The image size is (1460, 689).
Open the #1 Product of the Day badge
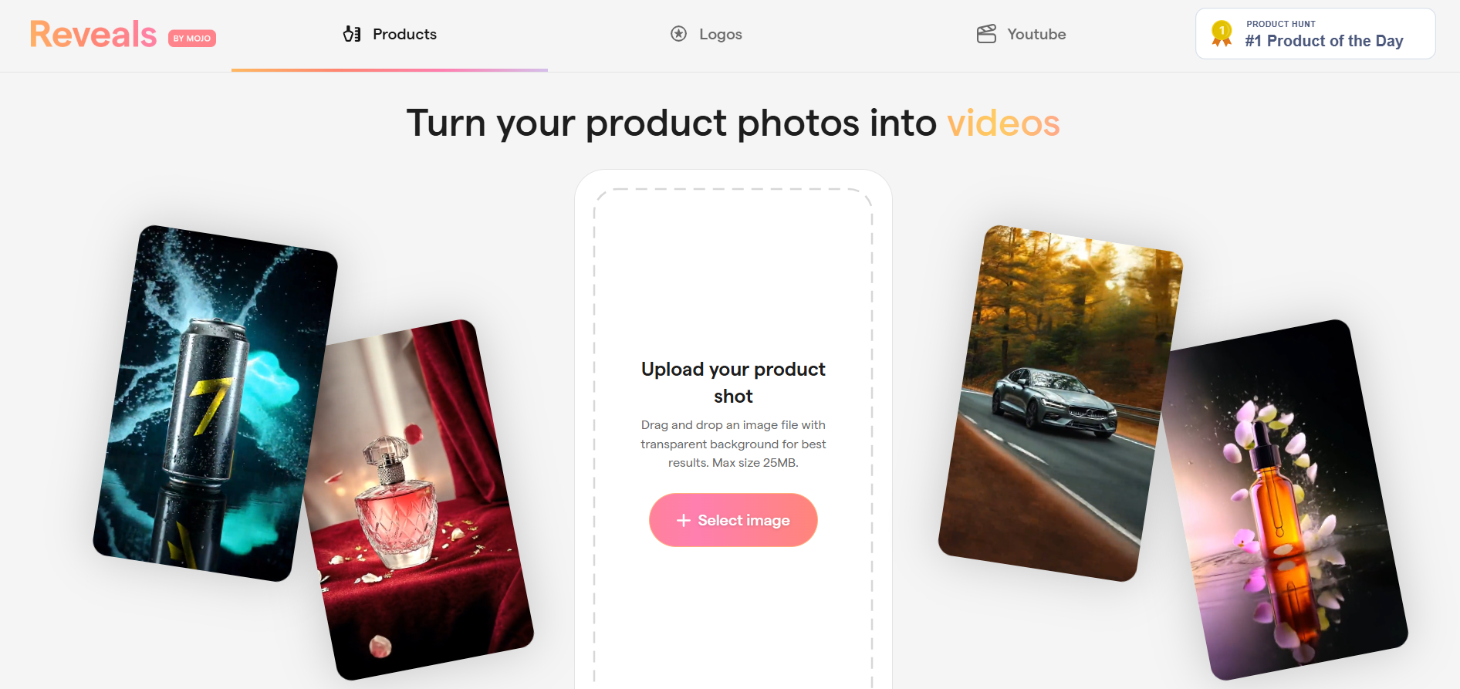[x=1315, y=34]
